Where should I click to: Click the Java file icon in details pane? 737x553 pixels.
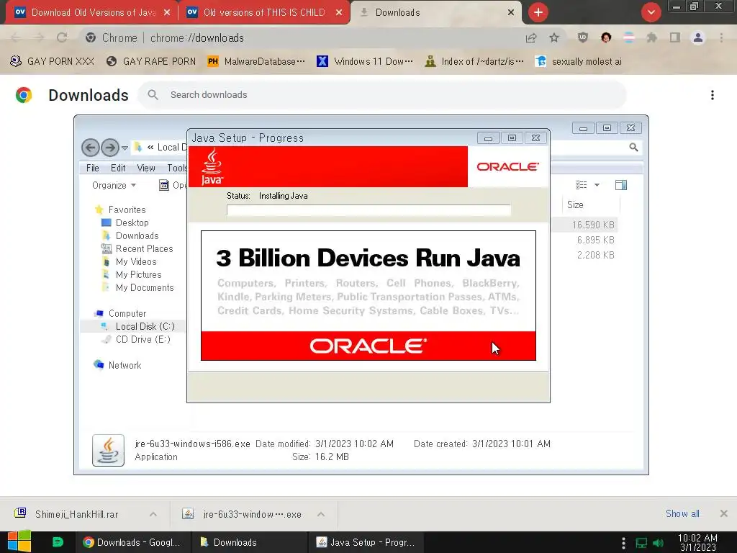pos(108,450)
